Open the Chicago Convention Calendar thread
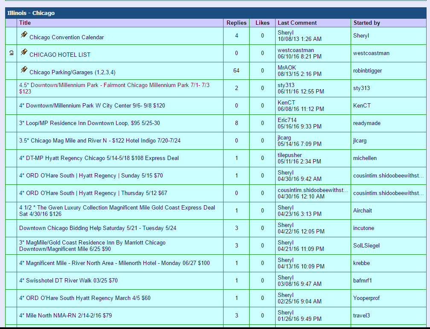The image size is (430, 329). click(x=67, y=37)
